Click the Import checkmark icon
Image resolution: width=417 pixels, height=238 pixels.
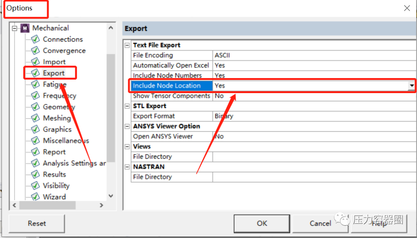(x=35, y=61)
